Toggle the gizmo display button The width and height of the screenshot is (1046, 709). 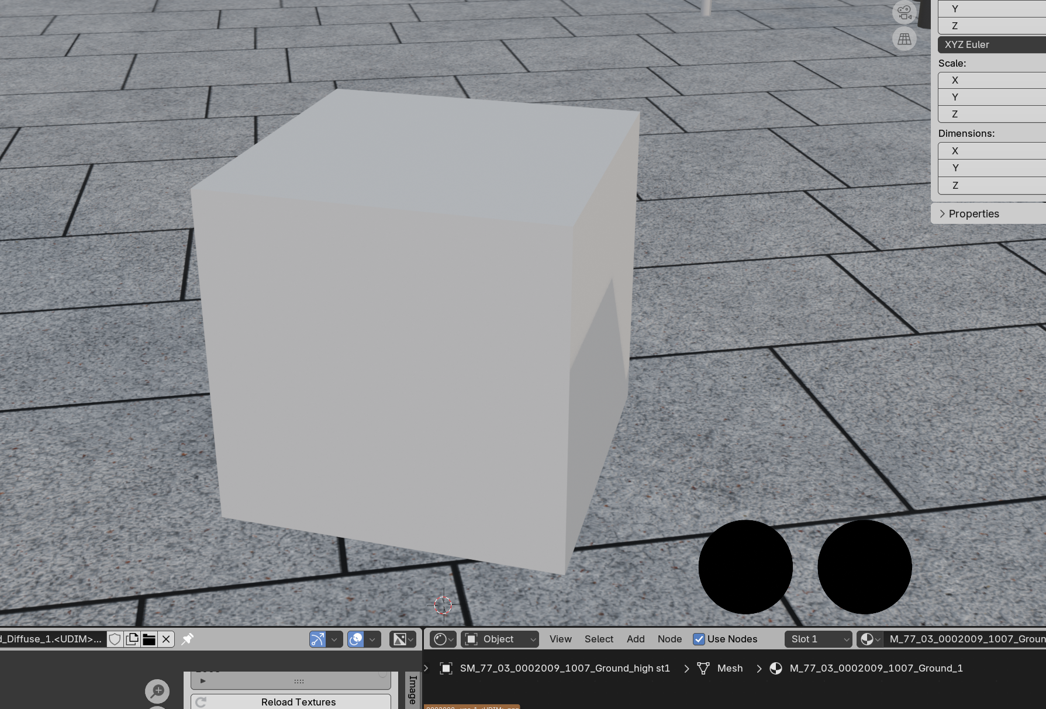pyautogui.click(x=317, y=639)
